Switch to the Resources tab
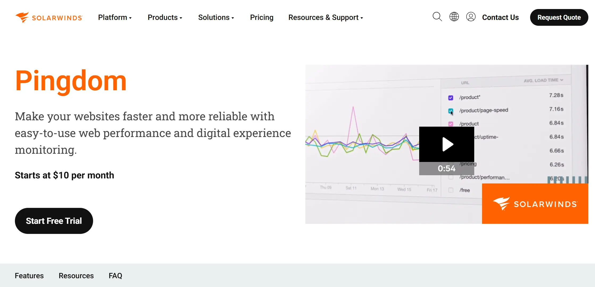Viewport: 595px width, 287px height. pos(76,276)
